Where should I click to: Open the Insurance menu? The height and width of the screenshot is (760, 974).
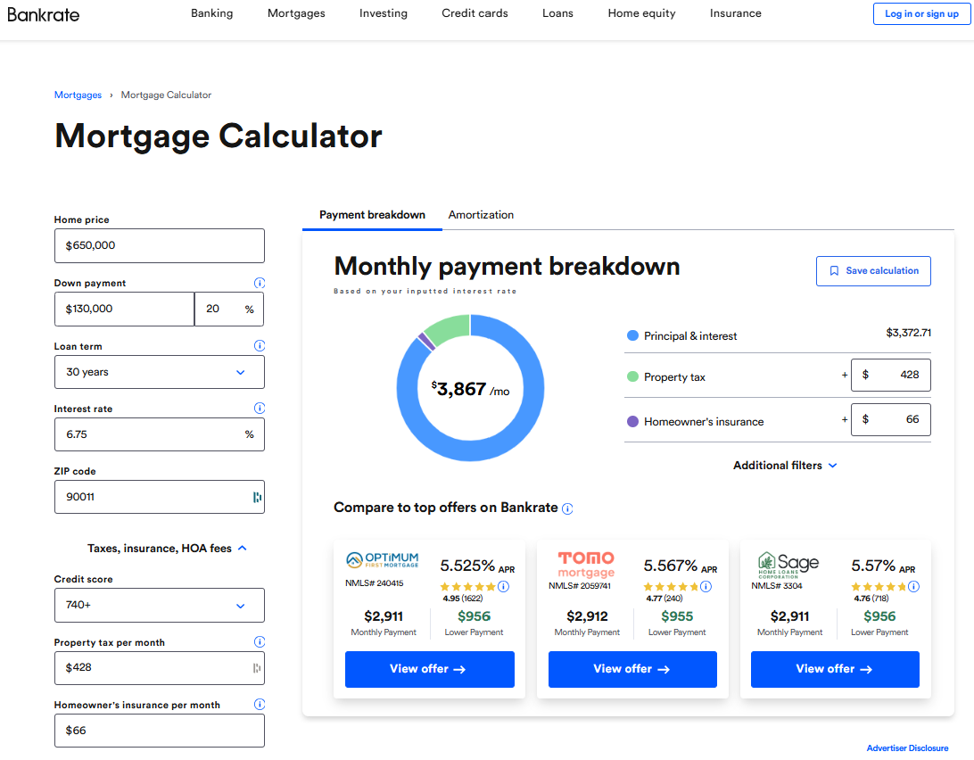coord(736,13)
